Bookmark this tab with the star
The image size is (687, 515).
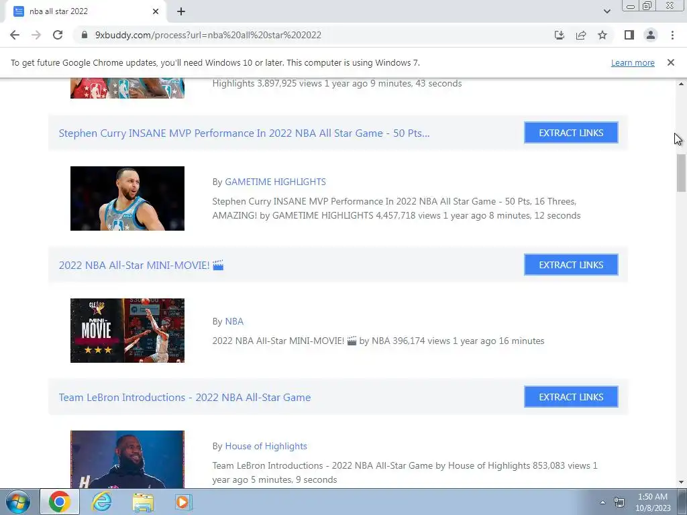point(602,35)
